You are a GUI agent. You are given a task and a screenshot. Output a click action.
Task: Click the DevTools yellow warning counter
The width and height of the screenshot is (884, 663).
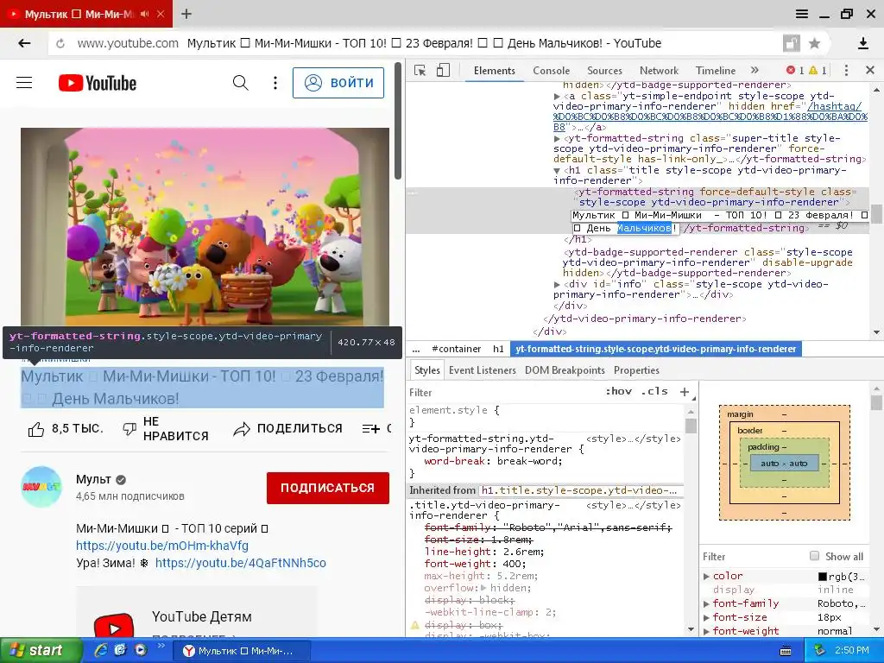[818, 71]
